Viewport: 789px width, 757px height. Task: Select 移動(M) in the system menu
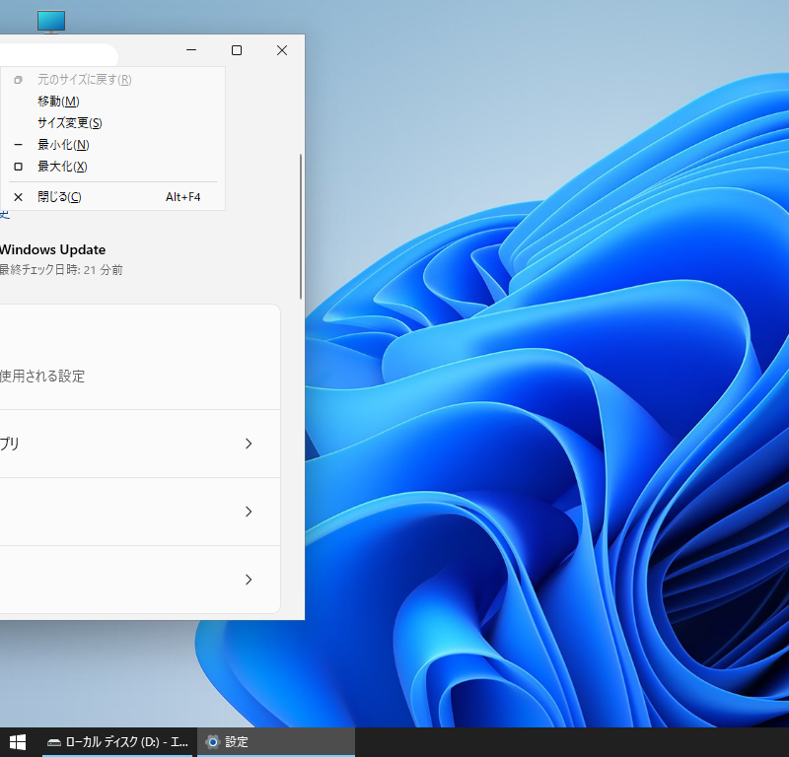58,102
